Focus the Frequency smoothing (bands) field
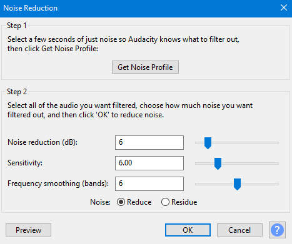Image resolution: width=292 pixels, height=244 pixels. 149,183
